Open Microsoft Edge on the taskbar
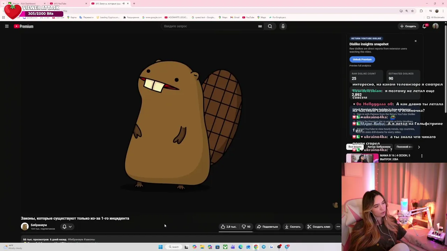 point(241,247)
